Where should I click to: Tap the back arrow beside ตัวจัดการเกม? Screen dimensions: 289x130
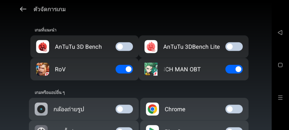[x=23, y=9]
